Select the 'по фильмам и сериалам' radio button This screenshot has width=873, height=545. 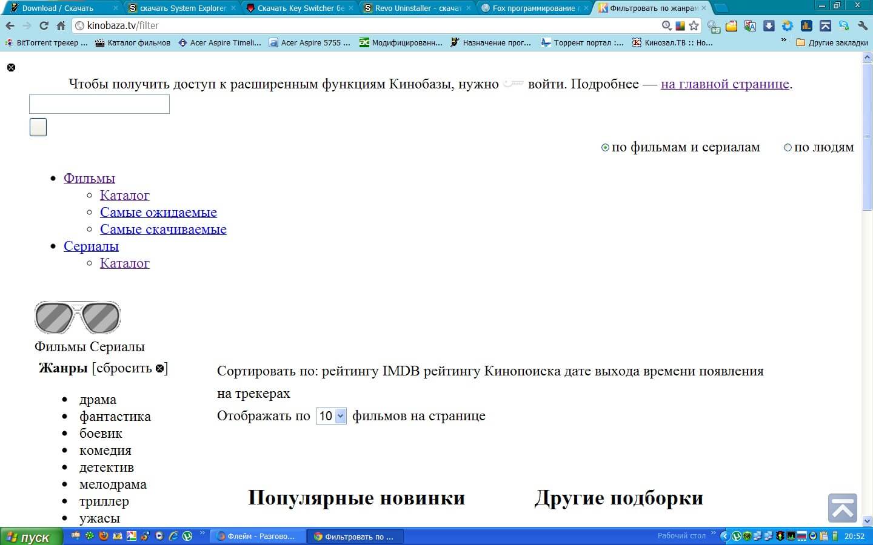[605, 148]
